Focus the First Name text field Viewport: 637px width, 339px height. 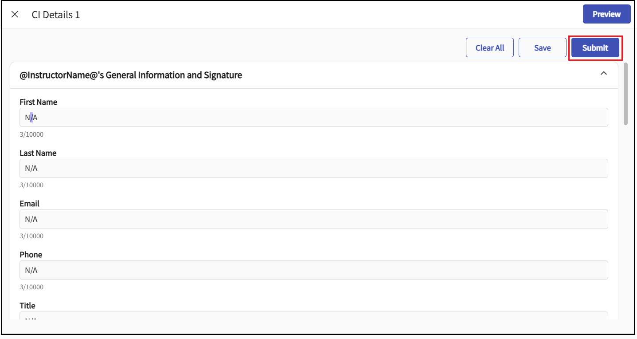click(x=313, y=118)
